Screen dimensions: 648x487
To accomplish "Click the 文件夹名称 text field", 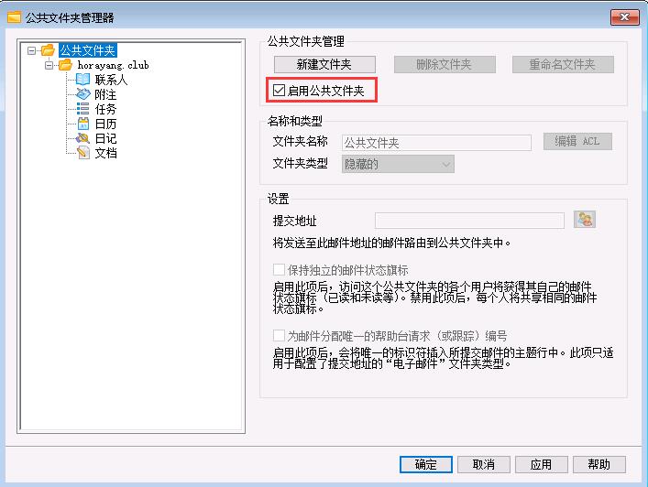I will (x=436, y=143).
